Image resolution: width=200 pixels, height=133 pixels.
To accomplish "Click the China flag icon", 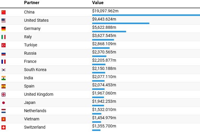I will (4, 12).
